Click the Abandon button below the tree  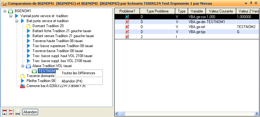(x=30, y=112)
